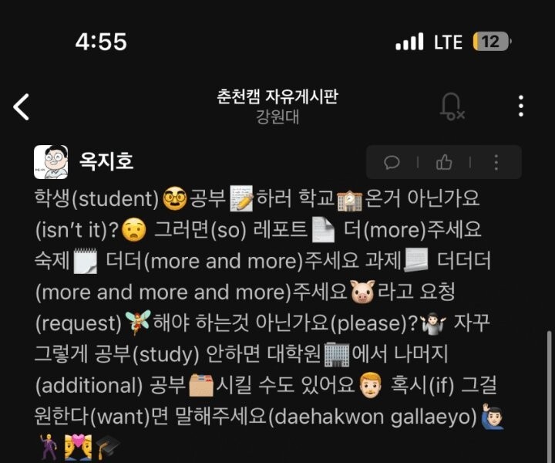555x463 pixels.
Task: Tap the comment bubble icon
Action: [x=392, y=162]
